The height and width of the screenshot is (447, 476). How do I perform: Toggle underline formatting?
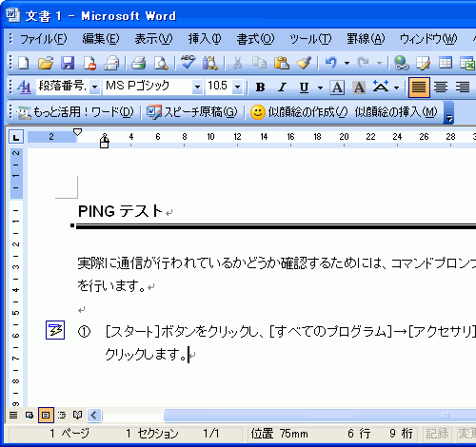click(304, 87)
